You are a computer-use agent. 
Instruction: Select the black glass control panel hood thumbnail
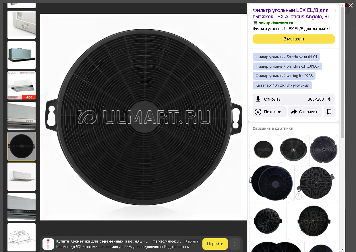22,207
